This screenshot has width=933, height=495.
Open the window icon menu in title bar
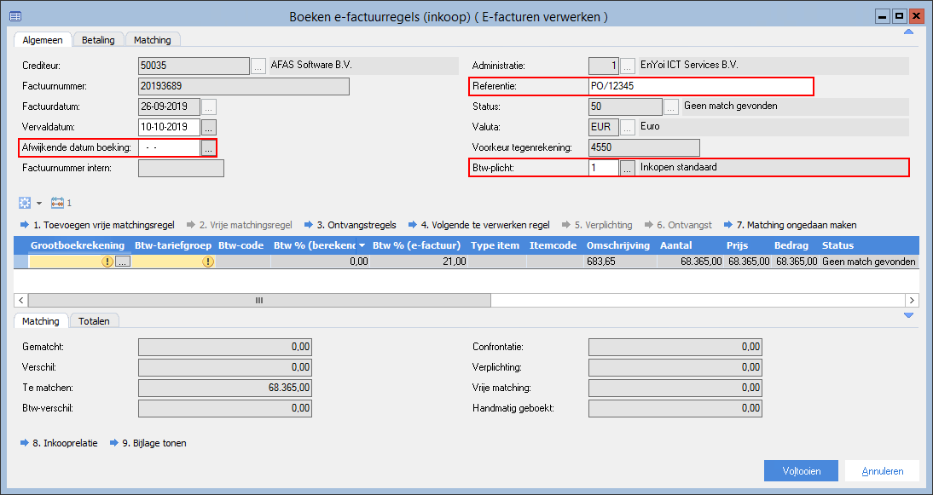[x=15, y=17]
